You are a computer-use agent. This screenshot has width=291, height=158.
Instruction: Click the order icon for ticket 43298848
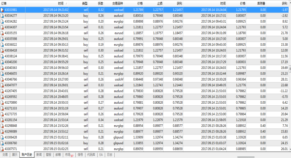(2, 126)
